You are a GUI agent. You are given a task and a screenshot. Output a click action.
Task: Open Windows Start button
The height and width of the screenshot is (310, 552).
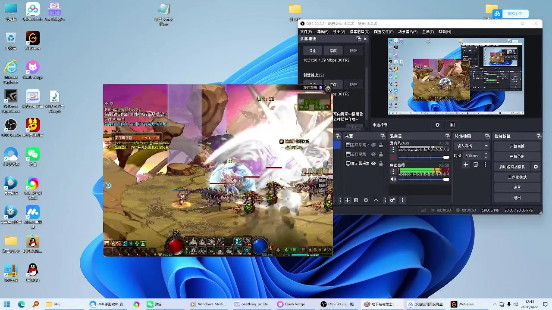(7, 304)
